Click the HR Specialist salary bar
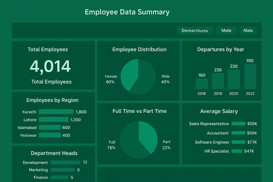The image size is (273, 182). click(x=236, y=151)
